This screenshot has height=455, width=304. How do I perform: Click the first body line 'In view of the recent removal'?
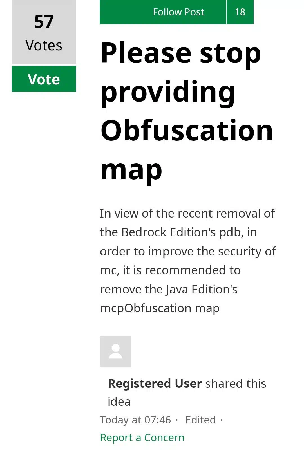coord(187,213)
